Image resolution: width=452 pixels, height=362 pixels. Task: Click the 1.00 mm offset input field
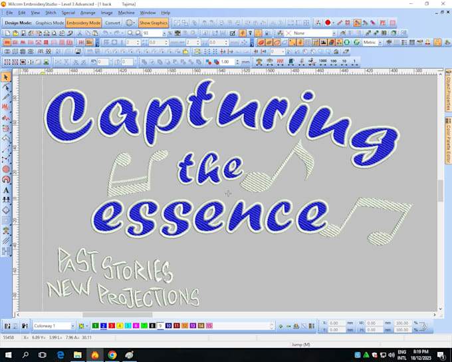(228, 62)
